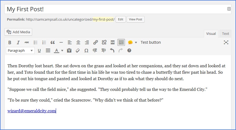Viewport: 236px width, 130px height.
Task: Insert a blockquote
Action: point(53,42)
